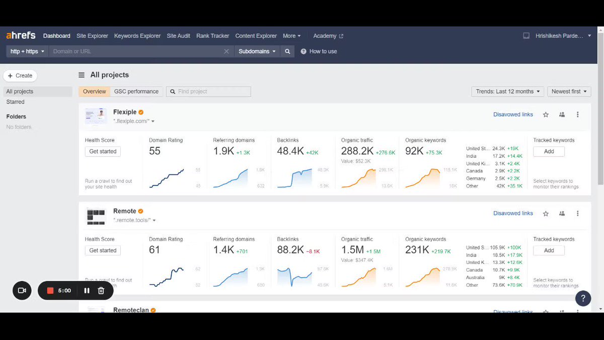Viewport: 604px width, 340px height.
Task: Star the Remote project
Action: click(546, 214)
